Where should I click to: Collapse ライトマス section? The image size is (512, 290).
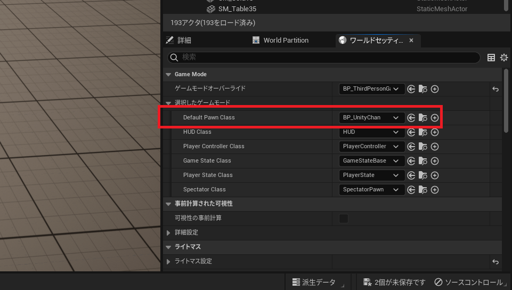tap(168, 247)
